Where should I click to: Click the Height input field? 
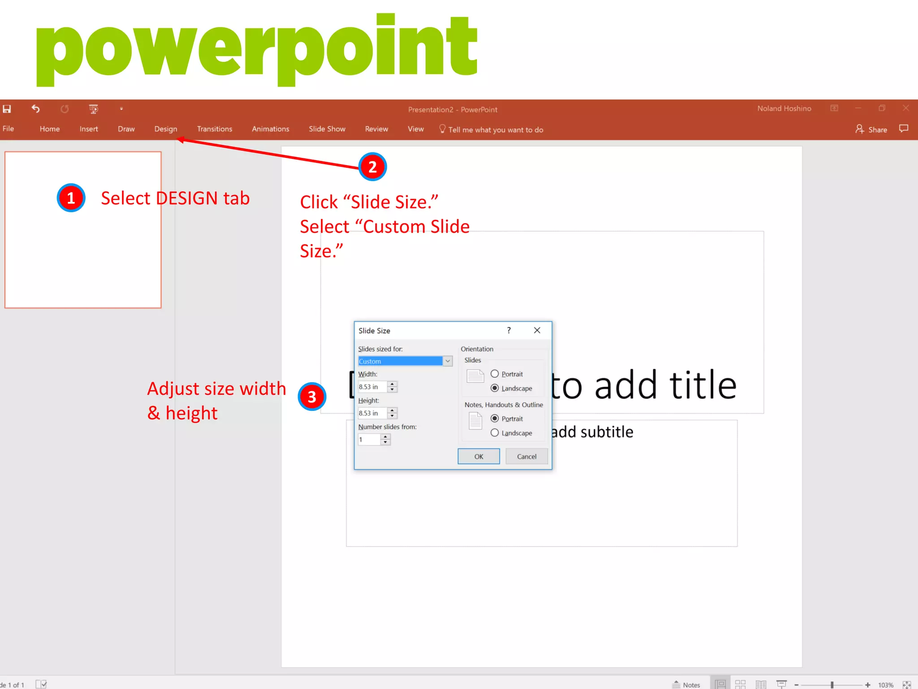pyautogui.click(x=372, y=413)
